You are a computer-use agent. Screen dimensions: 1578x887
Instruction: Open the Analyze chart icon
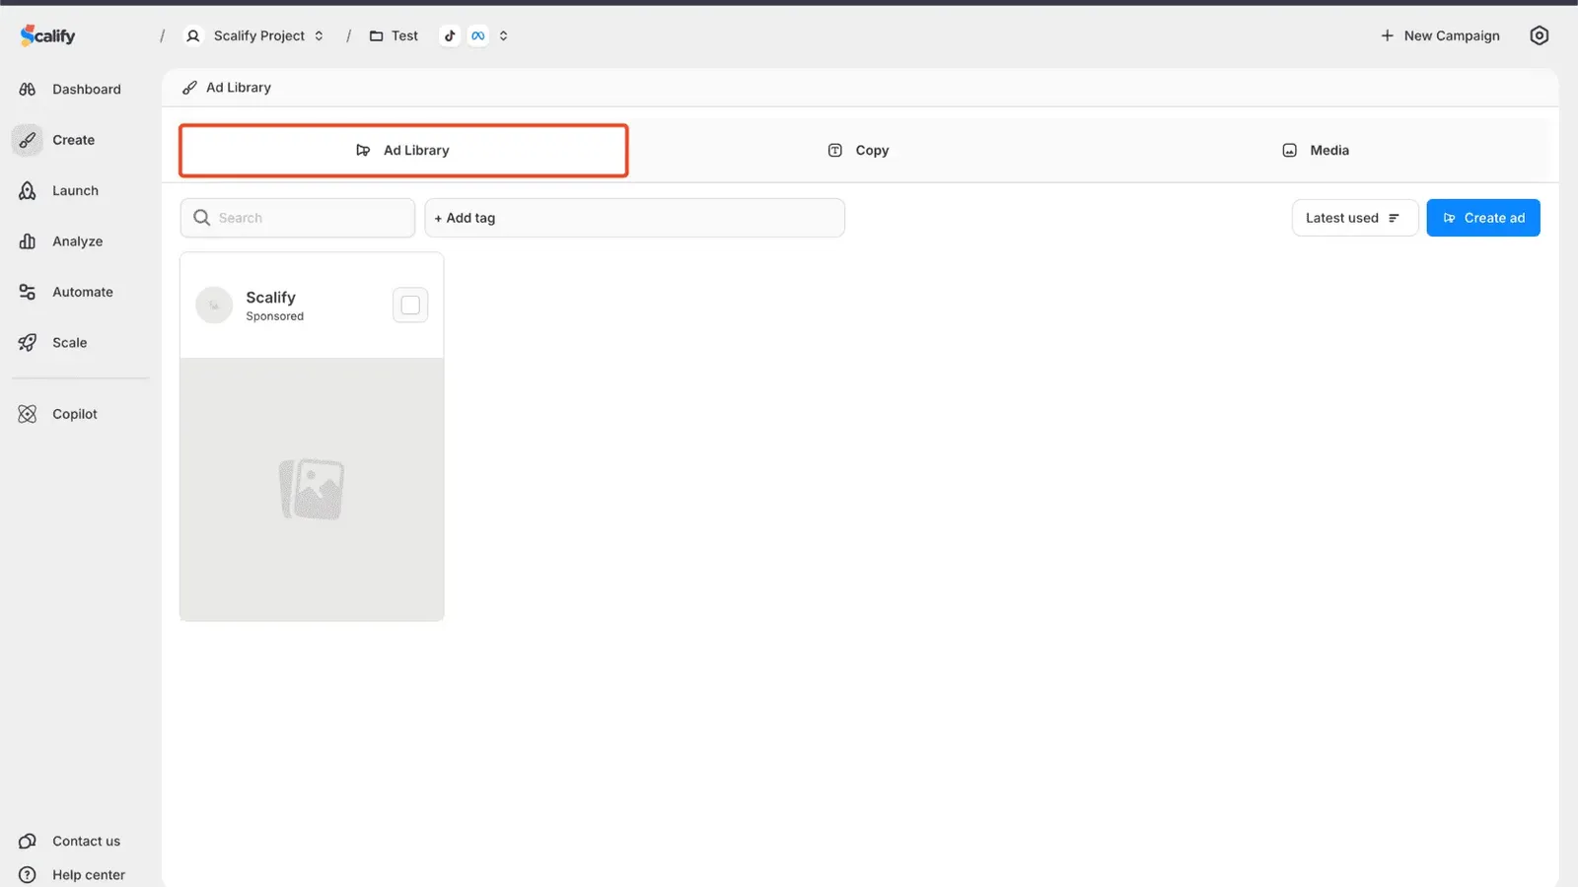27,240
